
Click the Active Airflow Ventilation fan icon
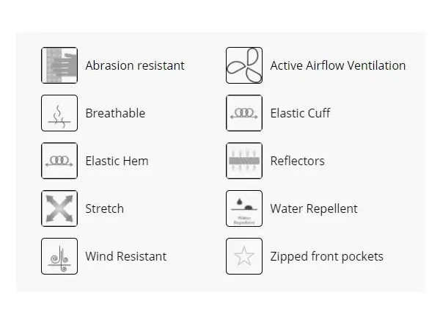click(244, 65)
